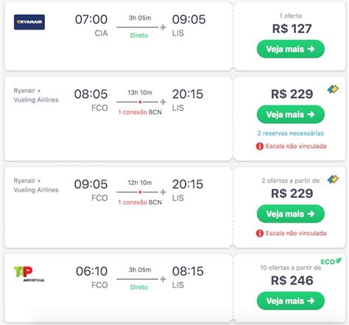This screenshot has width=349, height=325.
Task: Click Veja mais for R$ 127 flight
Action: (x=291, y=49)
